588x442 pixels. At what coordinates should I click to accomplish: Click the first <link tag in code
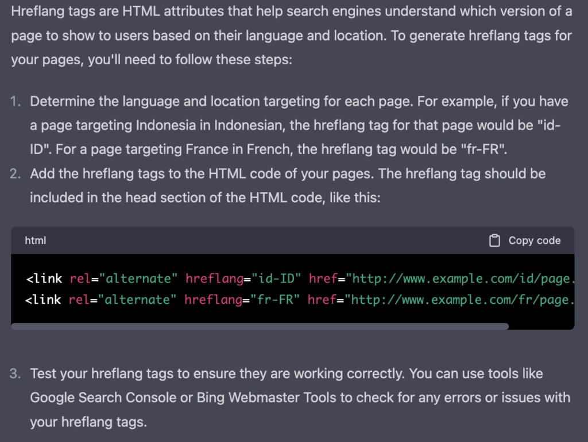pos(44,279)
